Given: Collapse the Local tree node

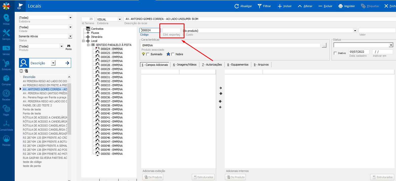Looking at the screenshot, I should click(x=83, y=41).
